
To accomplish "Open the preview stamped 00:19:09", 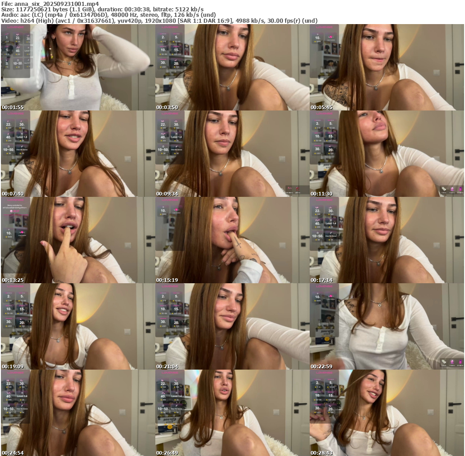I will pyautogui.click(x=78, y=326).
